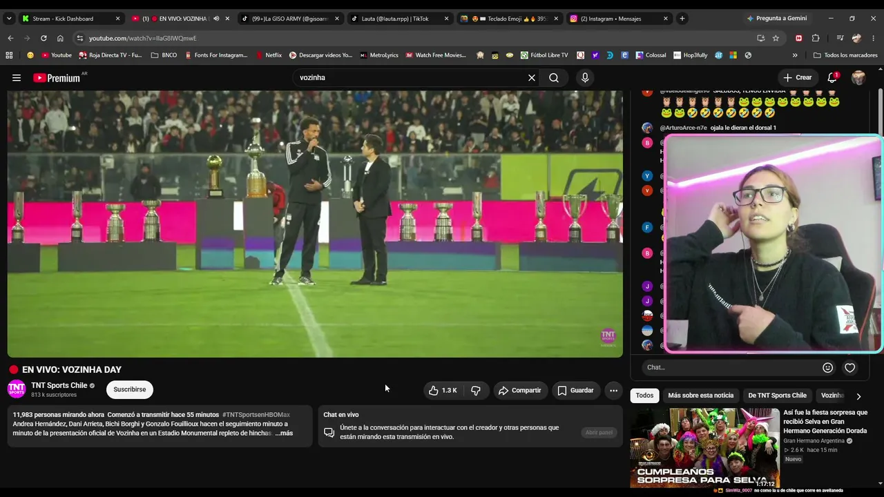Open the Colossal bookmark
Viewport: 884px width, 497px height.
pyautogui.click(x=651, y=55)
